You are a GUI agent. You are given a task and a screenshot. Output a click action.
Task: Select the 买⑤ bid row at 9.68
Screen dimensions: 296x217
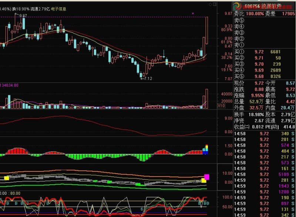tap(264, 76)
